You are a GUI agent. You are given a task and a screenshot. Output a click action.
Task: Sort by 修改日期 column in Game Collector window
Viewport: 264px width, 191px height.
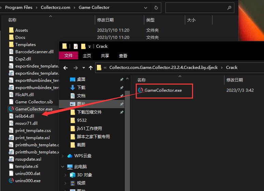pos(105,20)
